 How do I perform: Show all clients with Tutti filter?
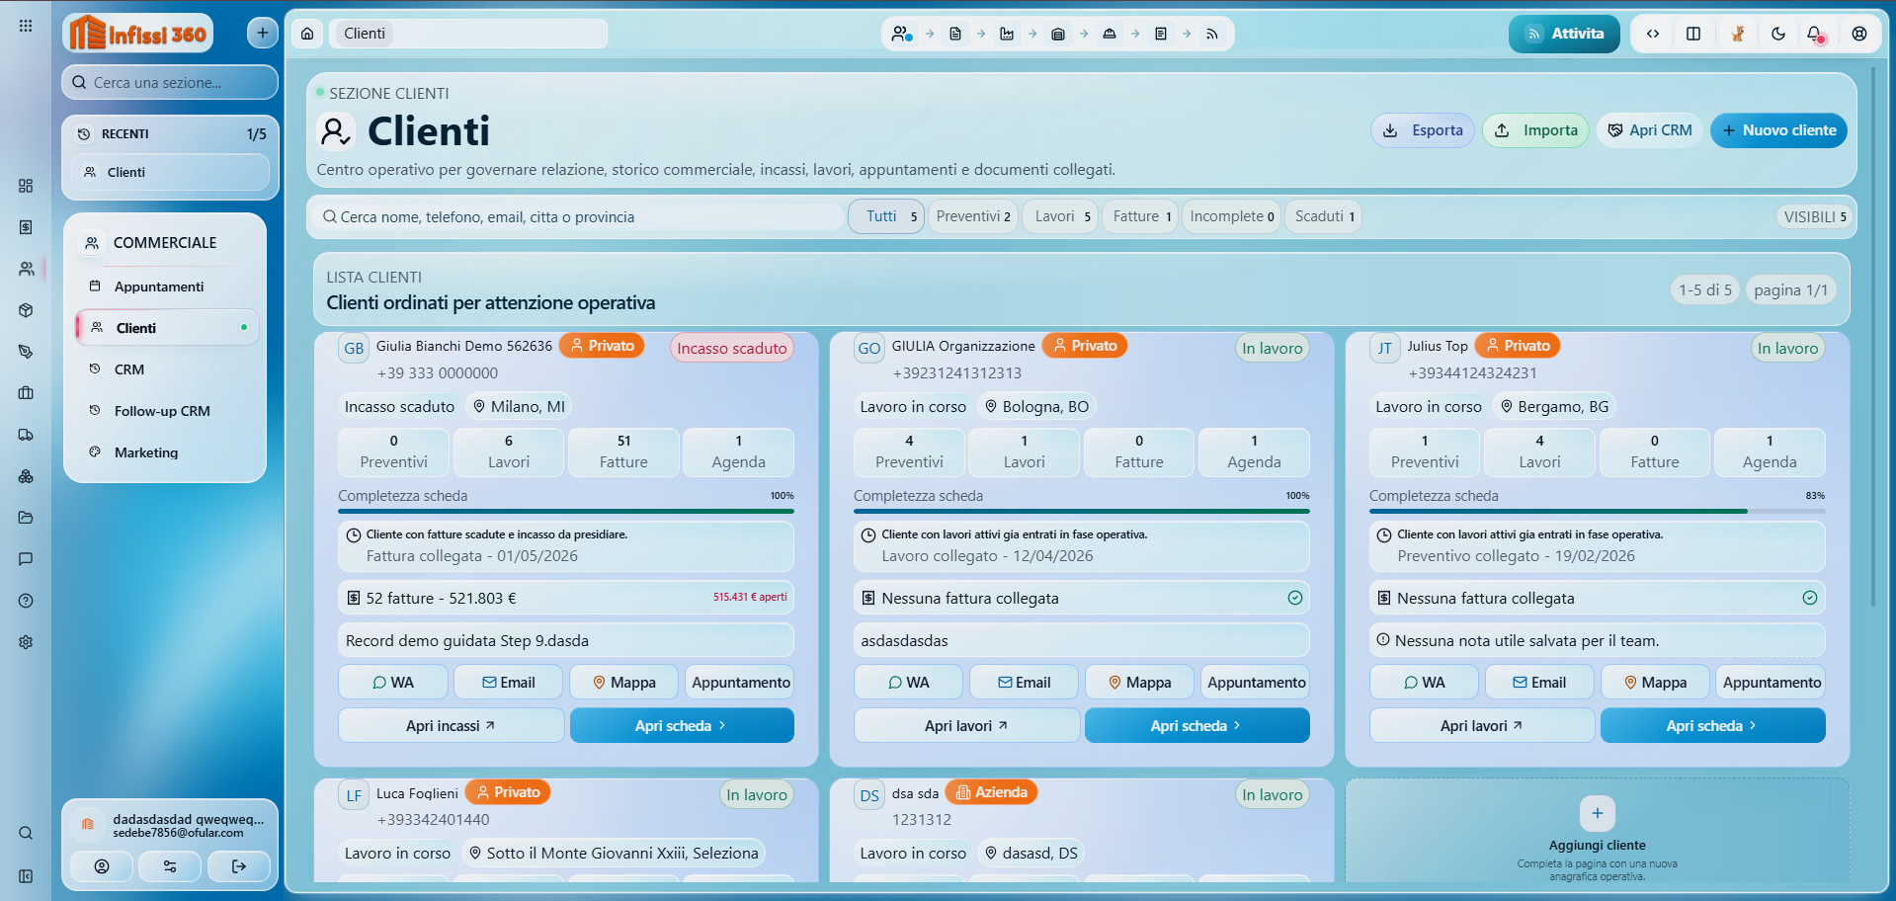point(886,216)
